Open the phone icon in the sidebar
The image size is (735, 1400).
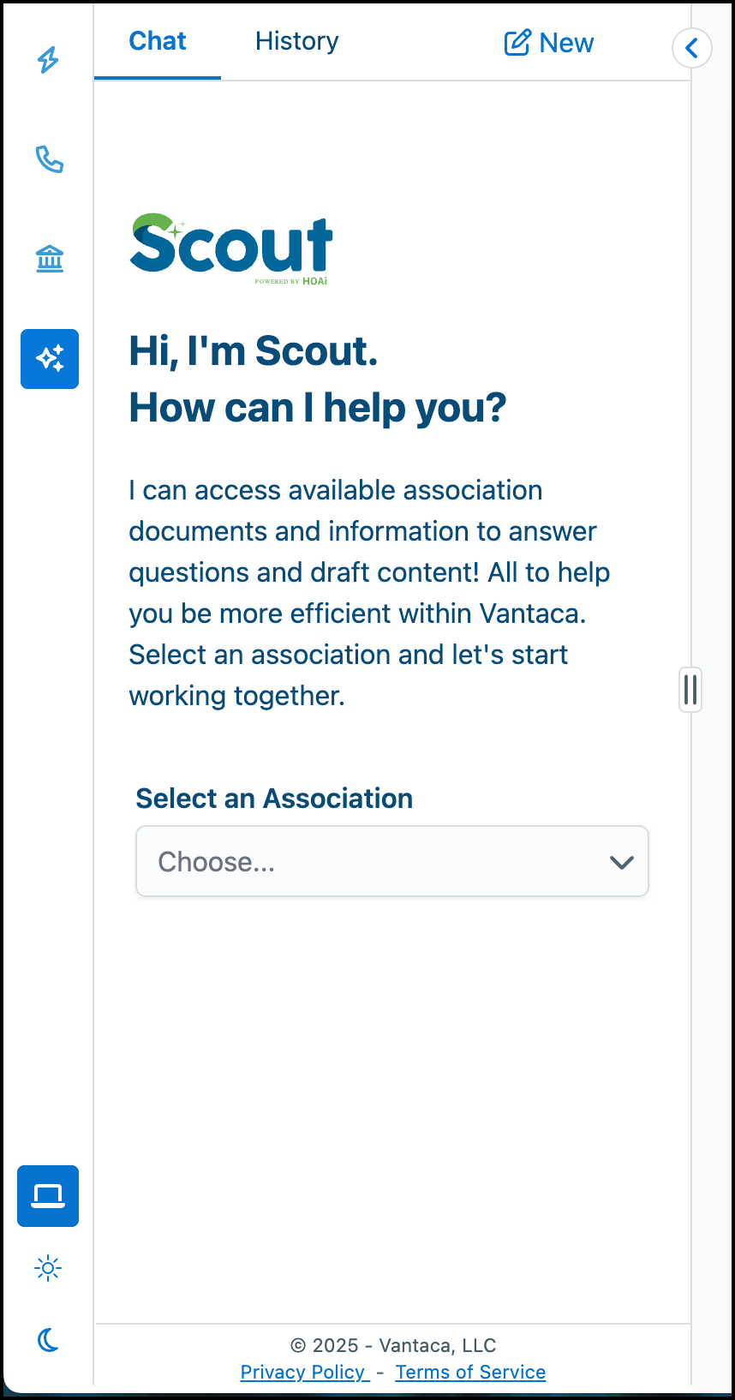pyautogui.click(x=49, y=159)
